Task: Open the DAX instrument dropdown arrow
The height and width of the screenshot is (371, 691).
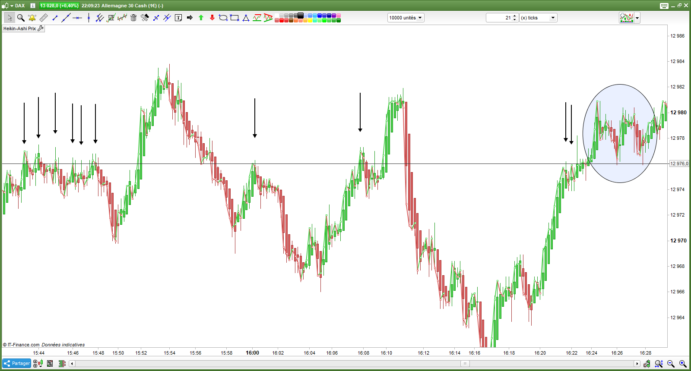Action: pos(12,6)
